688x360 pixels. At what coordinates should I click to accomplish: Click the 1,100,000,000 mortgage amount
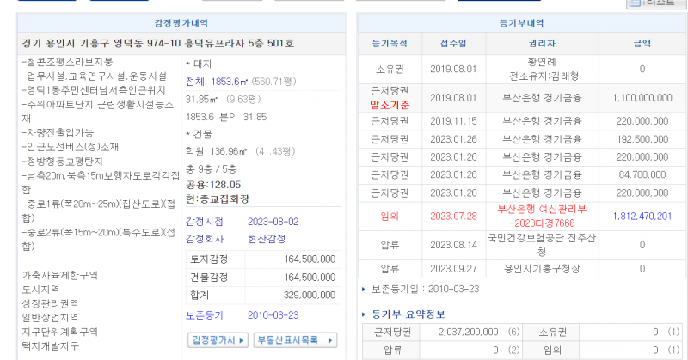tap(642, 98)
